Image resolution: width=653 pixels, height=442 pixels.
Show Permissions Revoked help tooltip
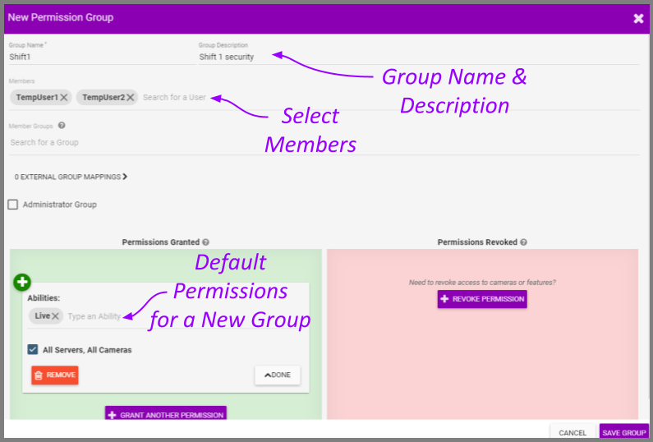click(523, 242)
